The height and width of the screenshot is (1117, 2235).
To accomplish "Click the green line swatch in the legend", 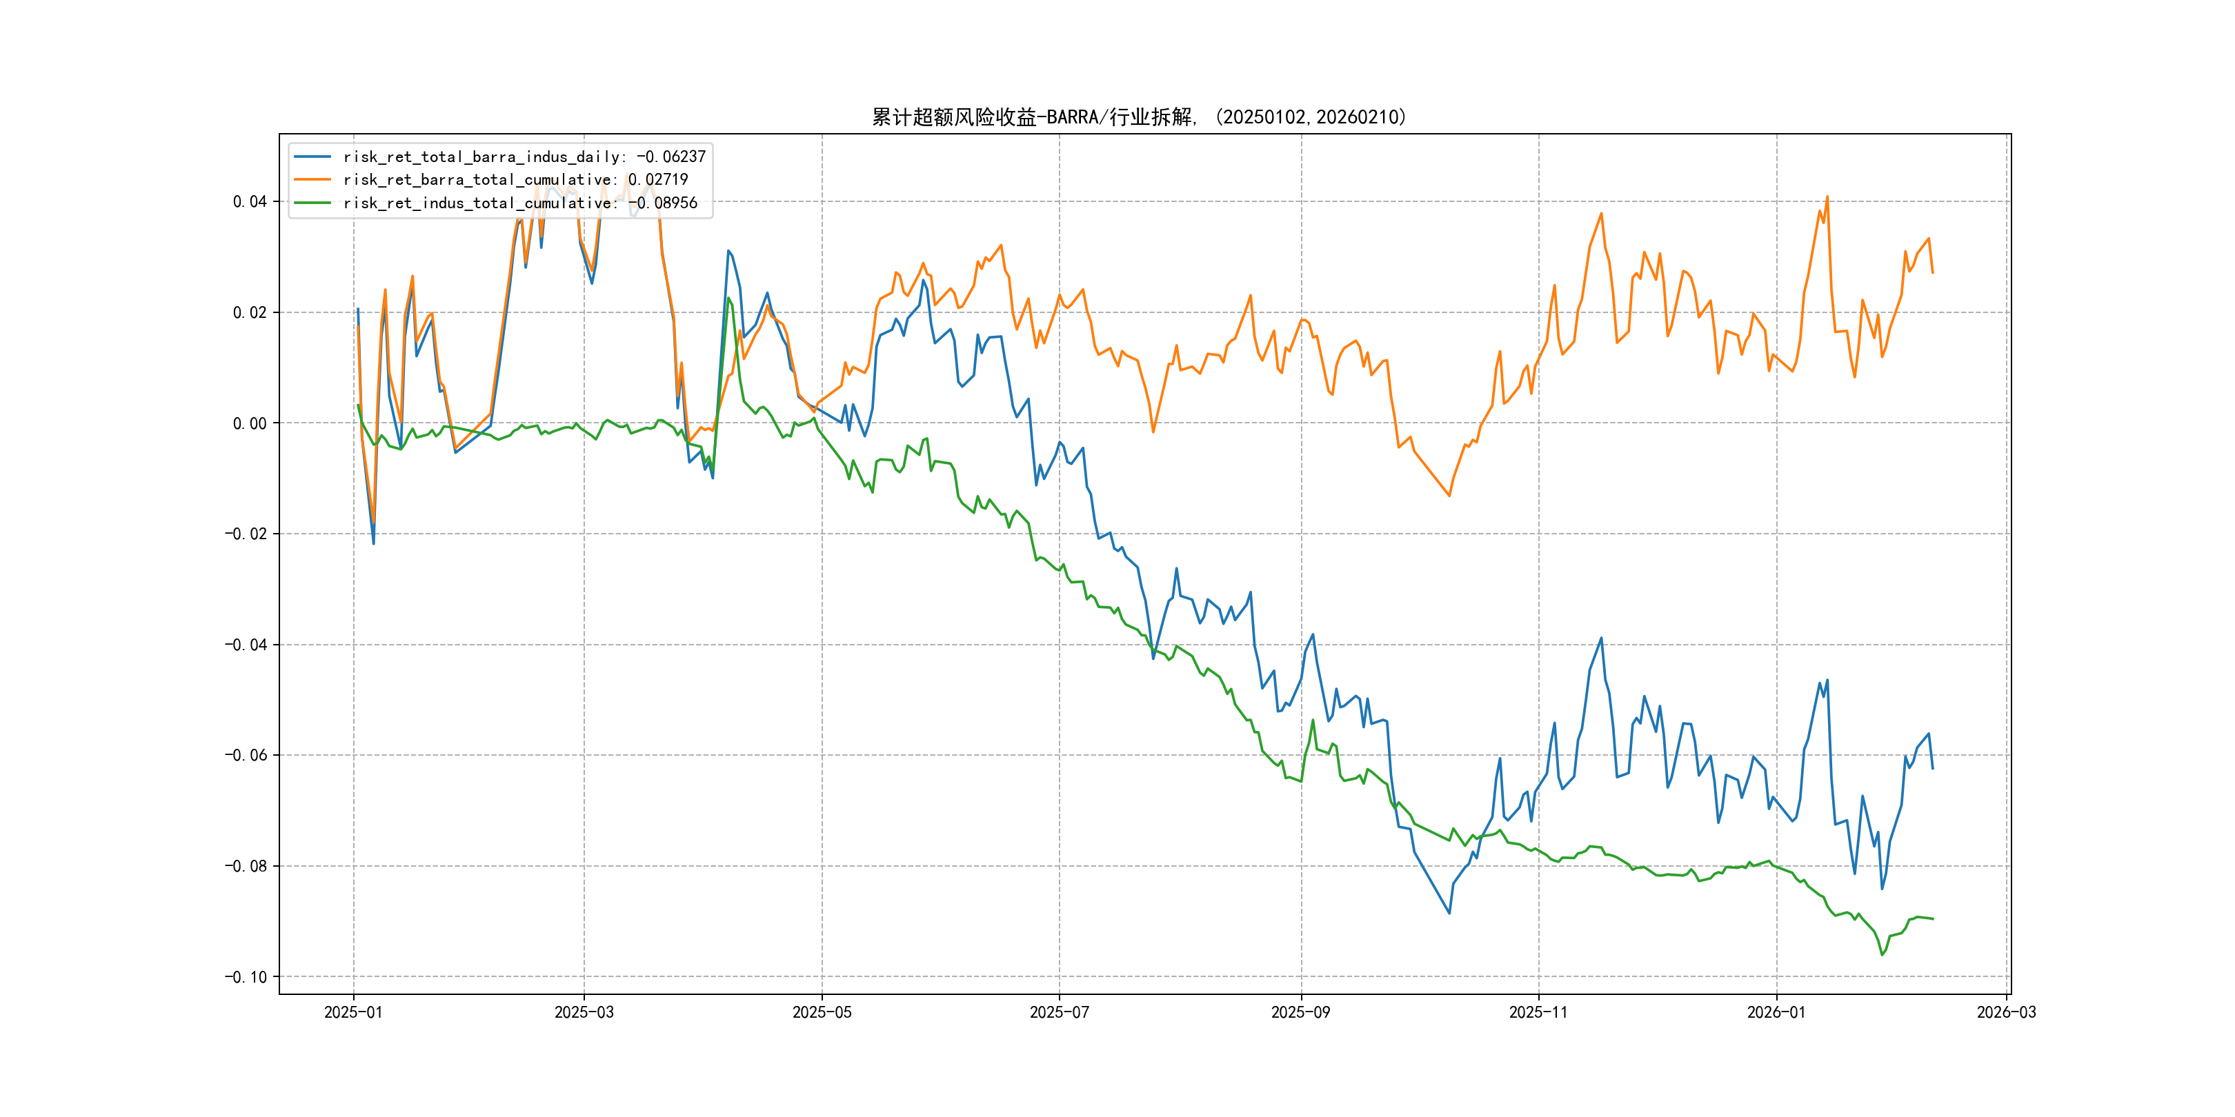I will [x=312, y=203].
